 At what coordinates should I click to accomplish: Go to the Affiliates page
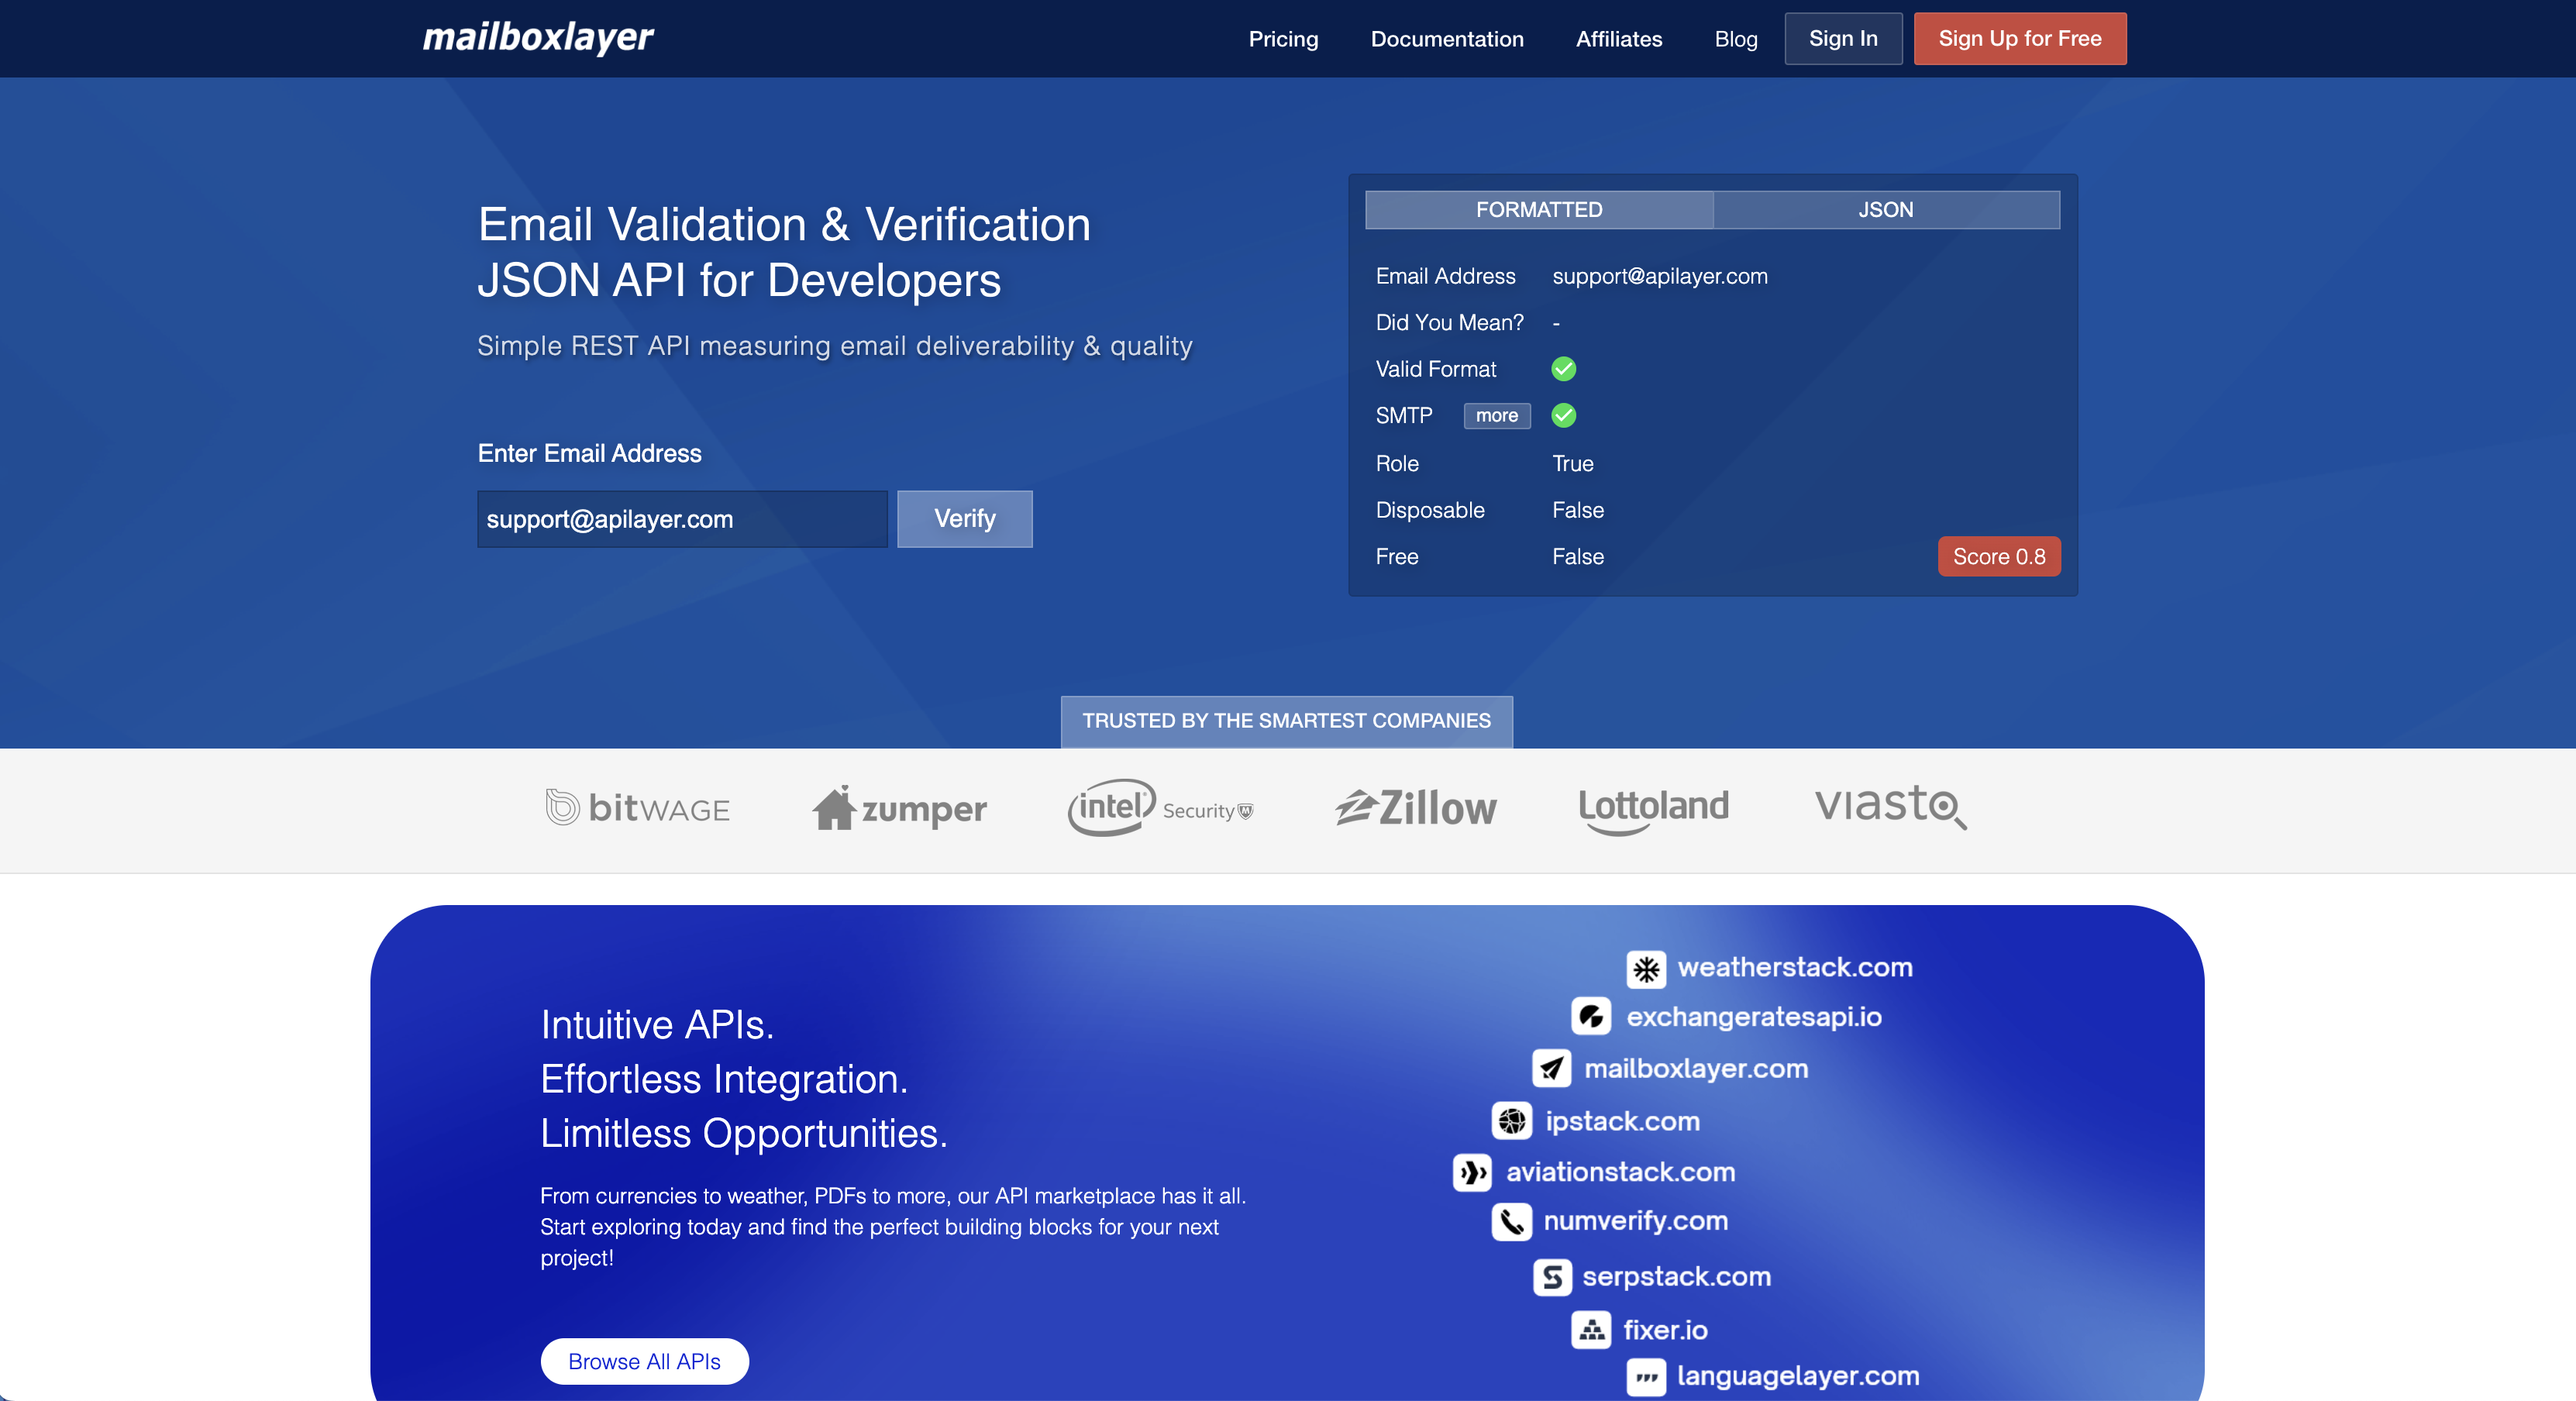[1619, 39]
